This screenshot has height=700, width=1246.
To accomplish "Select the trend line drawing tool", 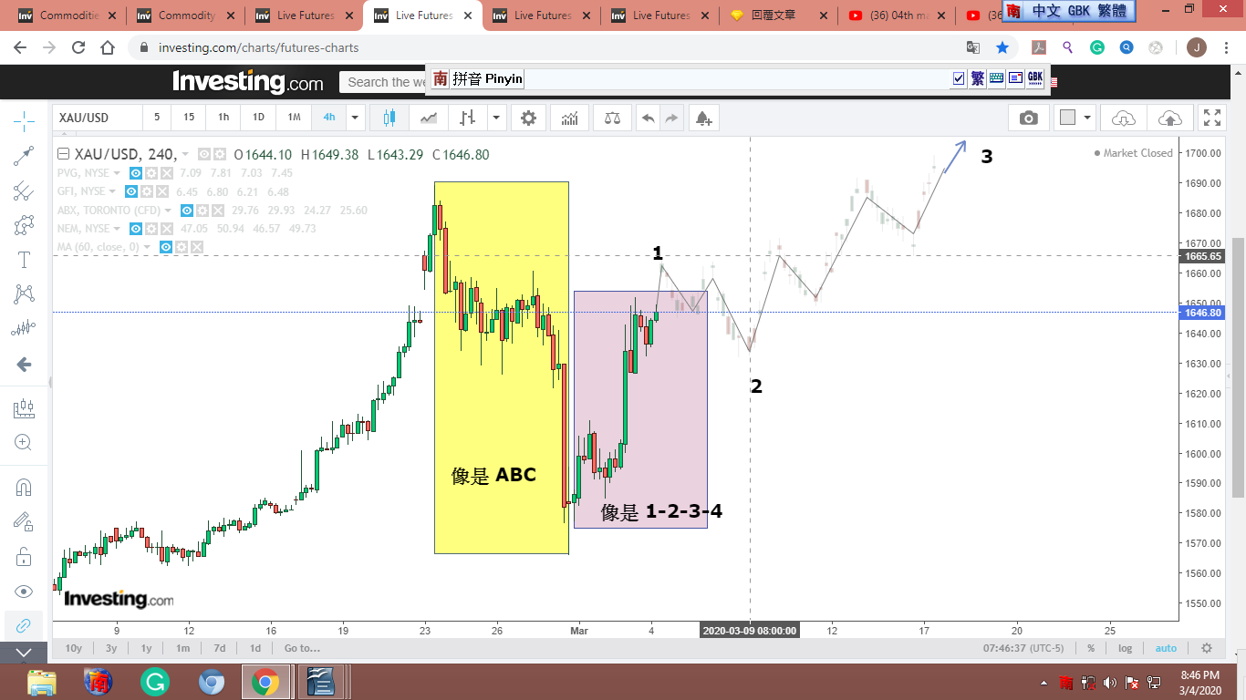I will click(25, 156).
